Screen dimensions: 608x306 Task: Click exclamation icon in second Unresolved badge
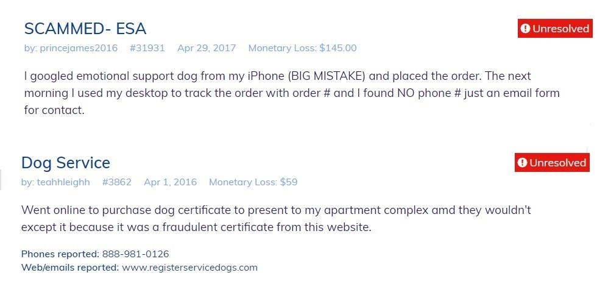point(522,163)
